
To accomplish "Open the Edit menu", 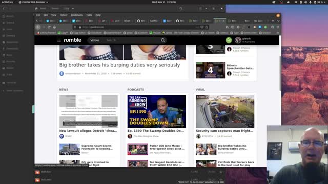I will (46, 15).
